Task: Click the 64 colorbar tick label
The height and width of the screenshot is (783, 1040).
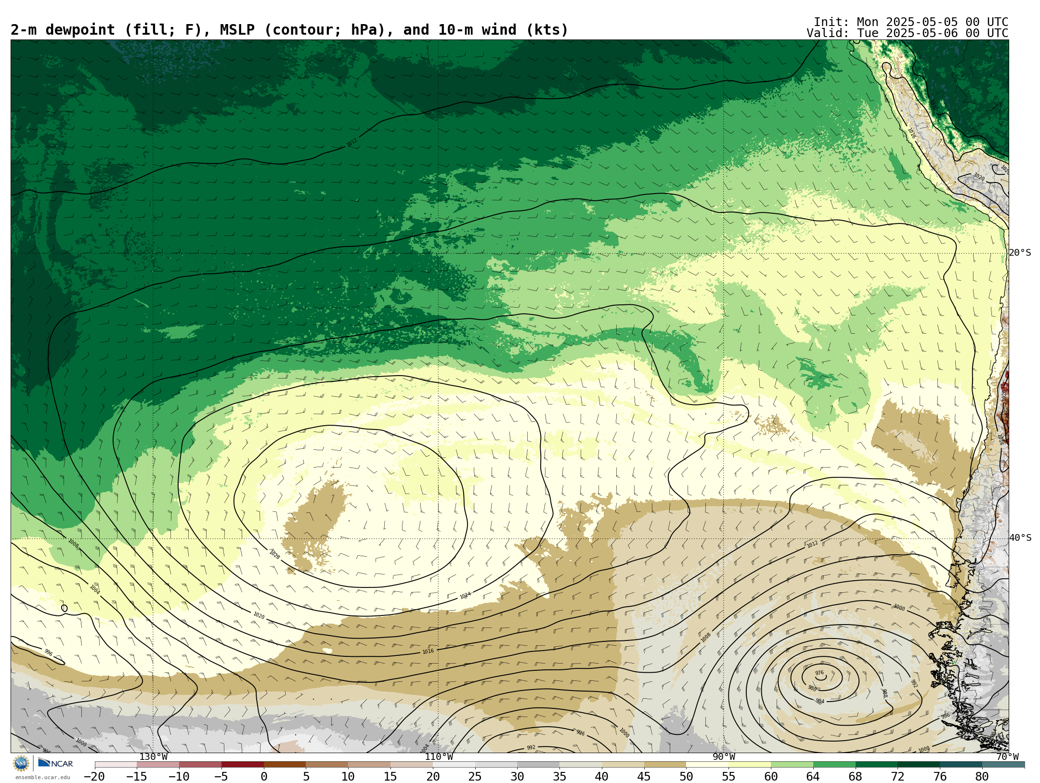Action: tap(813, 777)
